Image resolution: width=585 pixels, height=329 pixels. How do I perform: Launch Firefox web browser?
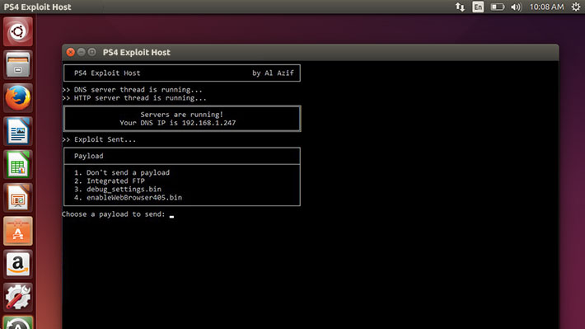click(18, 98)
